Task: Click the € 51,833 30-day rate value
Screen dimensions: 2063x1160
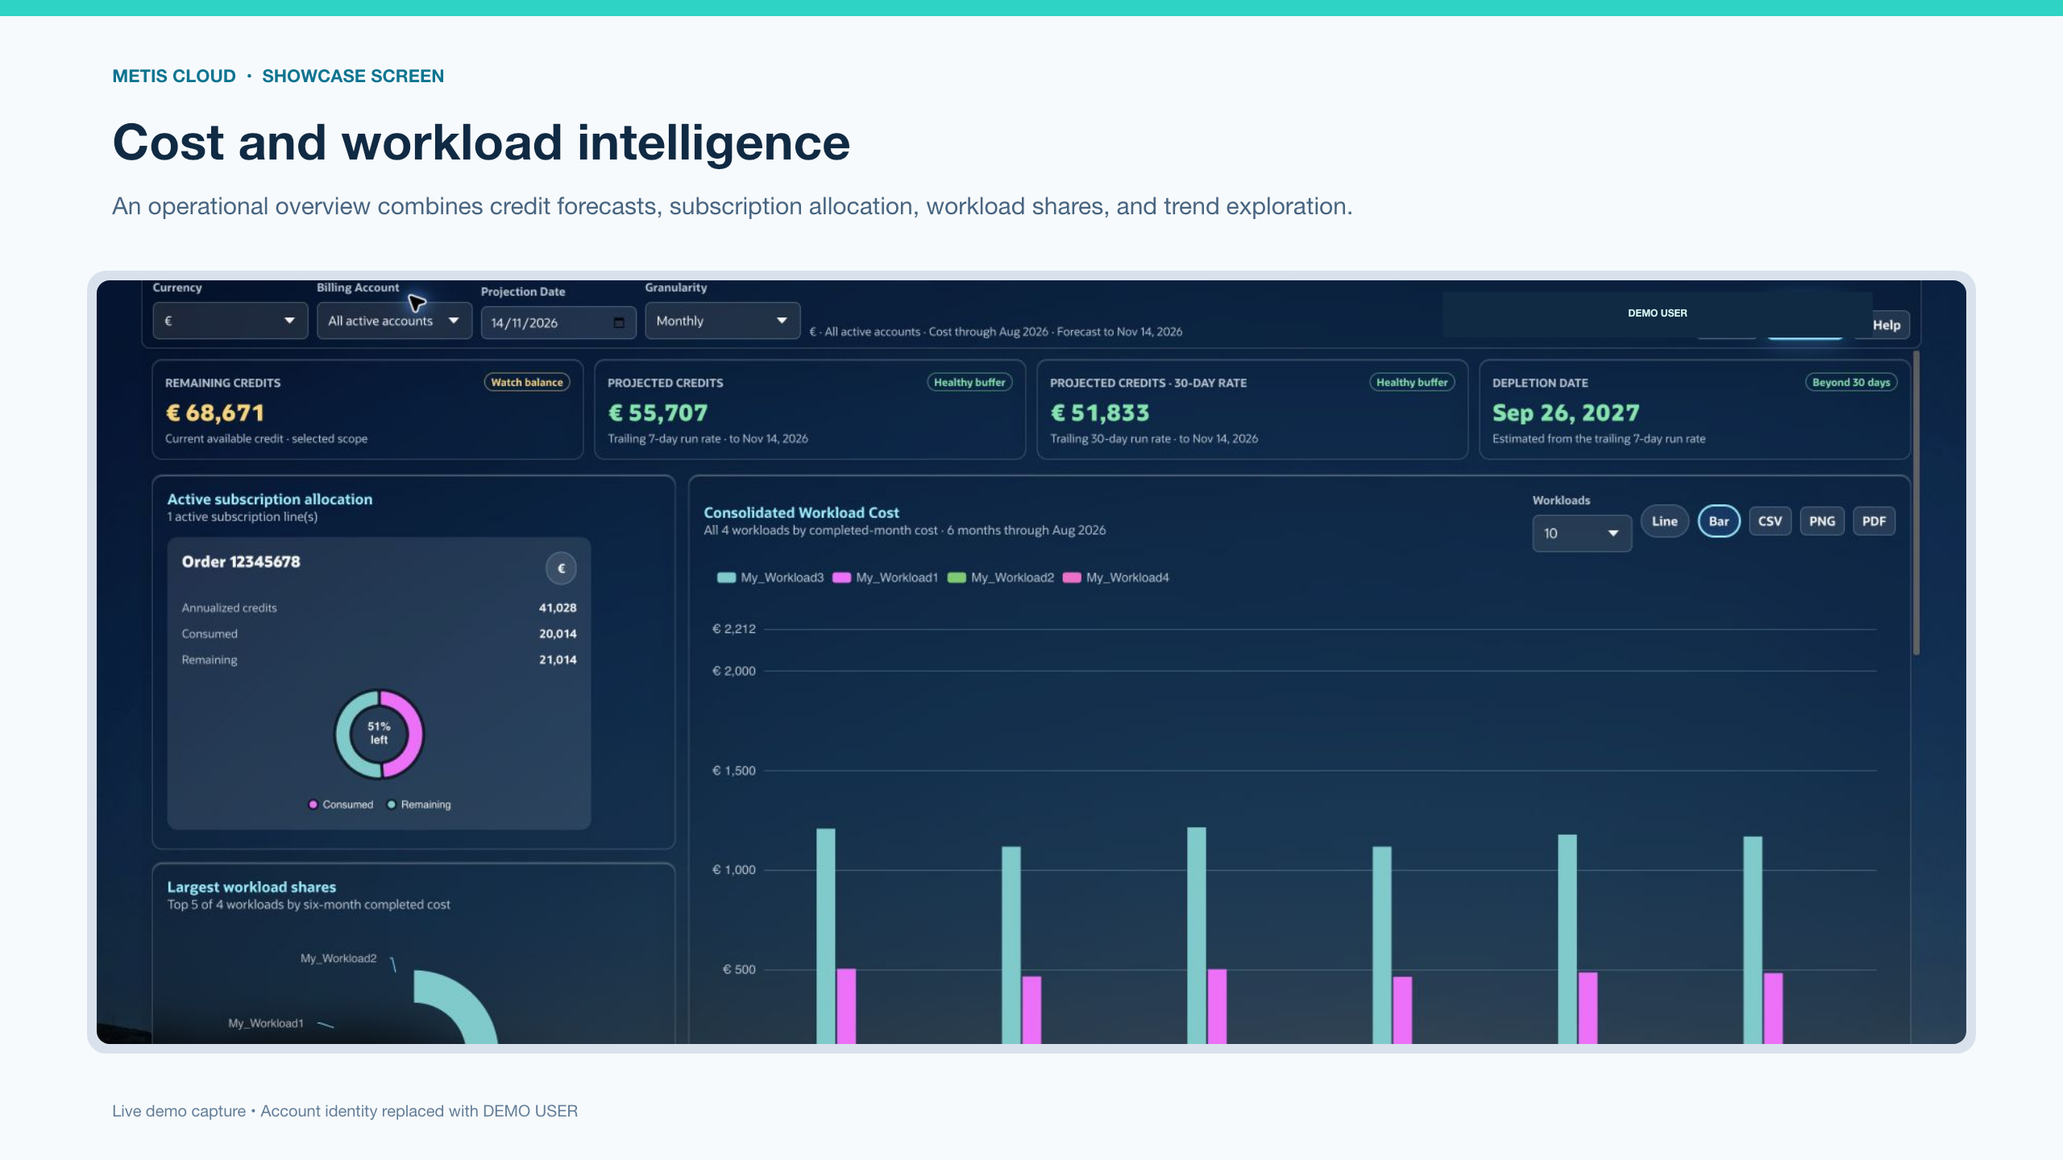Action: [x=1100, y=413]
